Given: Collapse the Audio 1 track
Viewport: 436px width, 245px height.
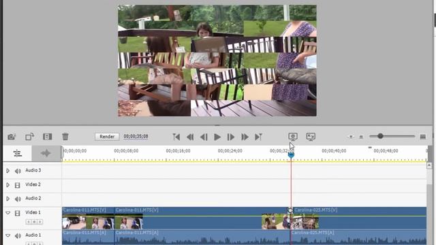Looking at the screenshot, I should click(x=7, y=235).
